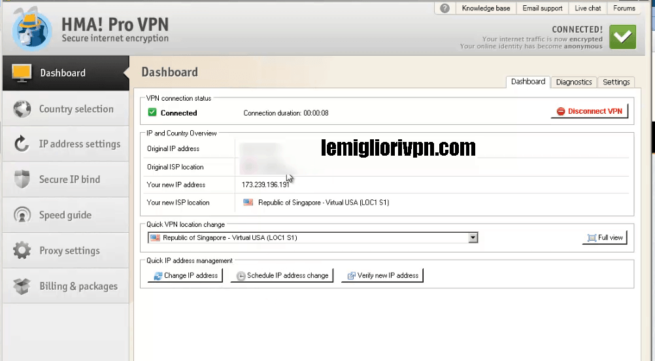This screenshot has height=361, width=655.
Task: Click the Change IP address arrows icon
Action: 158,276
